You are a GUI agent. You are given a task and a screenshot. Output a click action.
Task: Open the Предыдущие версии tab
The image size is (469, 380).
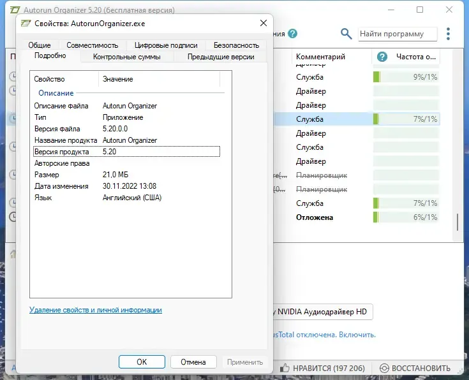[x=221, y=57]
